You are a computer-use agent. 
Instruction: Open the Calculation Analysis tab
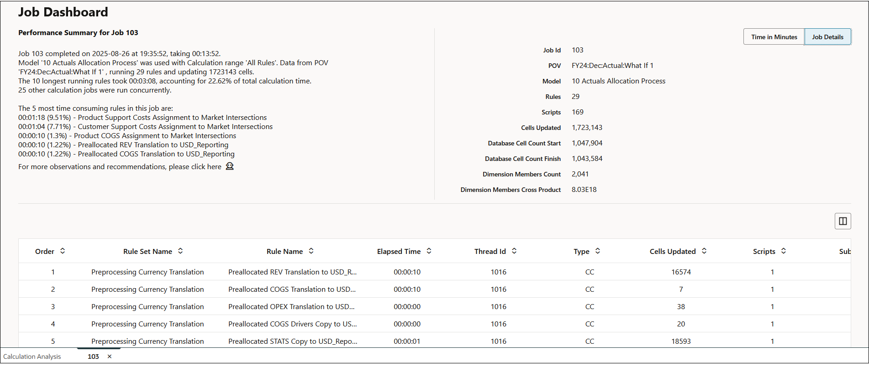click(32, 357)
